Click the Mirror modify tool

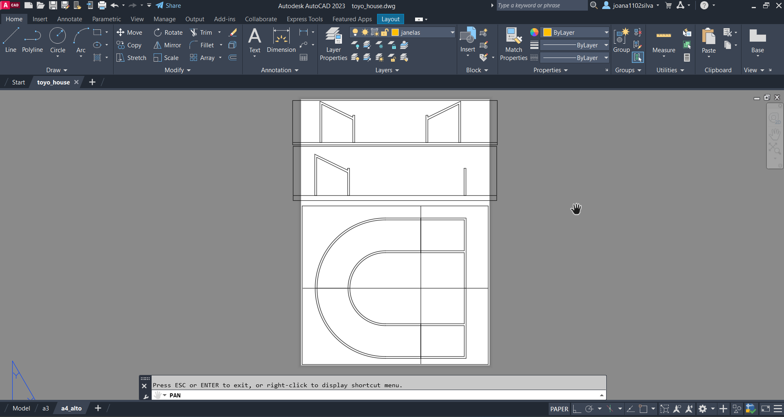click(x=168, y=45)
